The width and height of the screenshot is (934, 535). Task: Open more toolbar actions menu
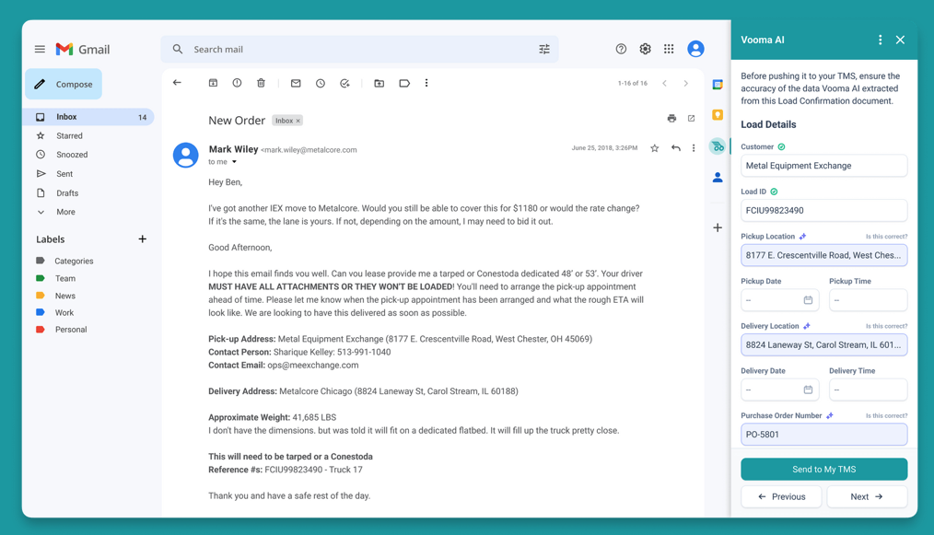pos(426,83)
